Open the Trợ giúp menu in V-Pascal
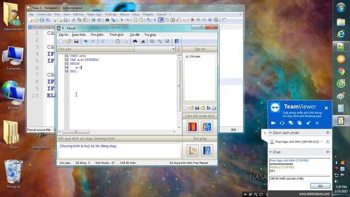The image size is (350, 197). click(150, 35)
